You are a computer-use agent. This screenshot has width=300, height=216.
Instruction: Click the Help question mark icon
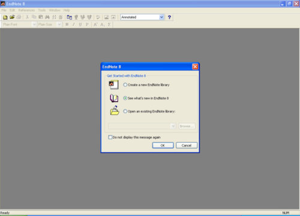pyautogui.click(x=169, y=17)
